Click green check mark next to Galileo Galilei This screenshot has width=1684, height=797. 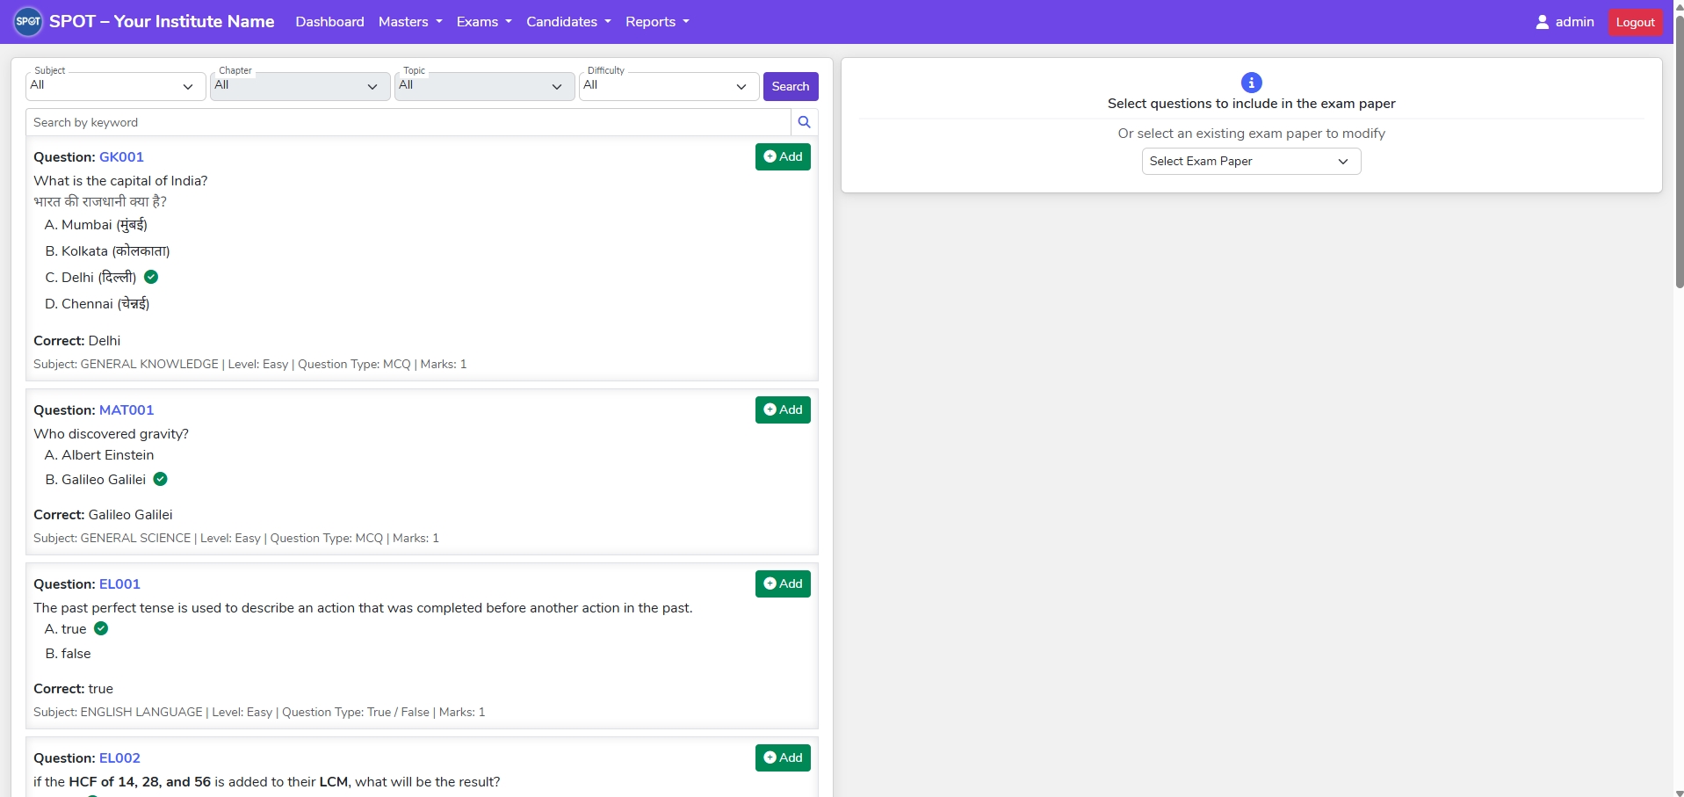160,479
